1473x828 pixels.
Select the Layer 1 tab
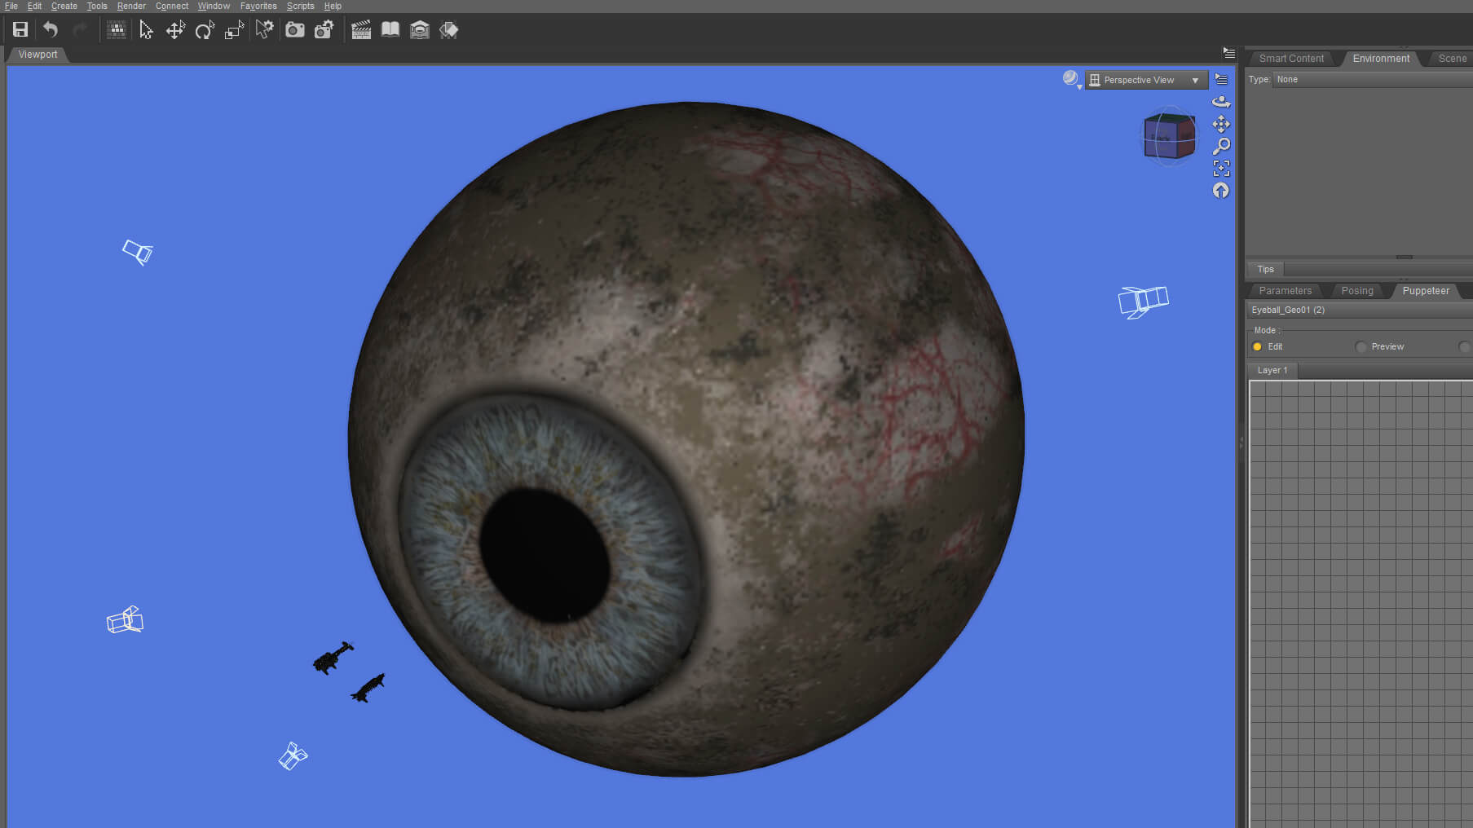(1272, 370)
